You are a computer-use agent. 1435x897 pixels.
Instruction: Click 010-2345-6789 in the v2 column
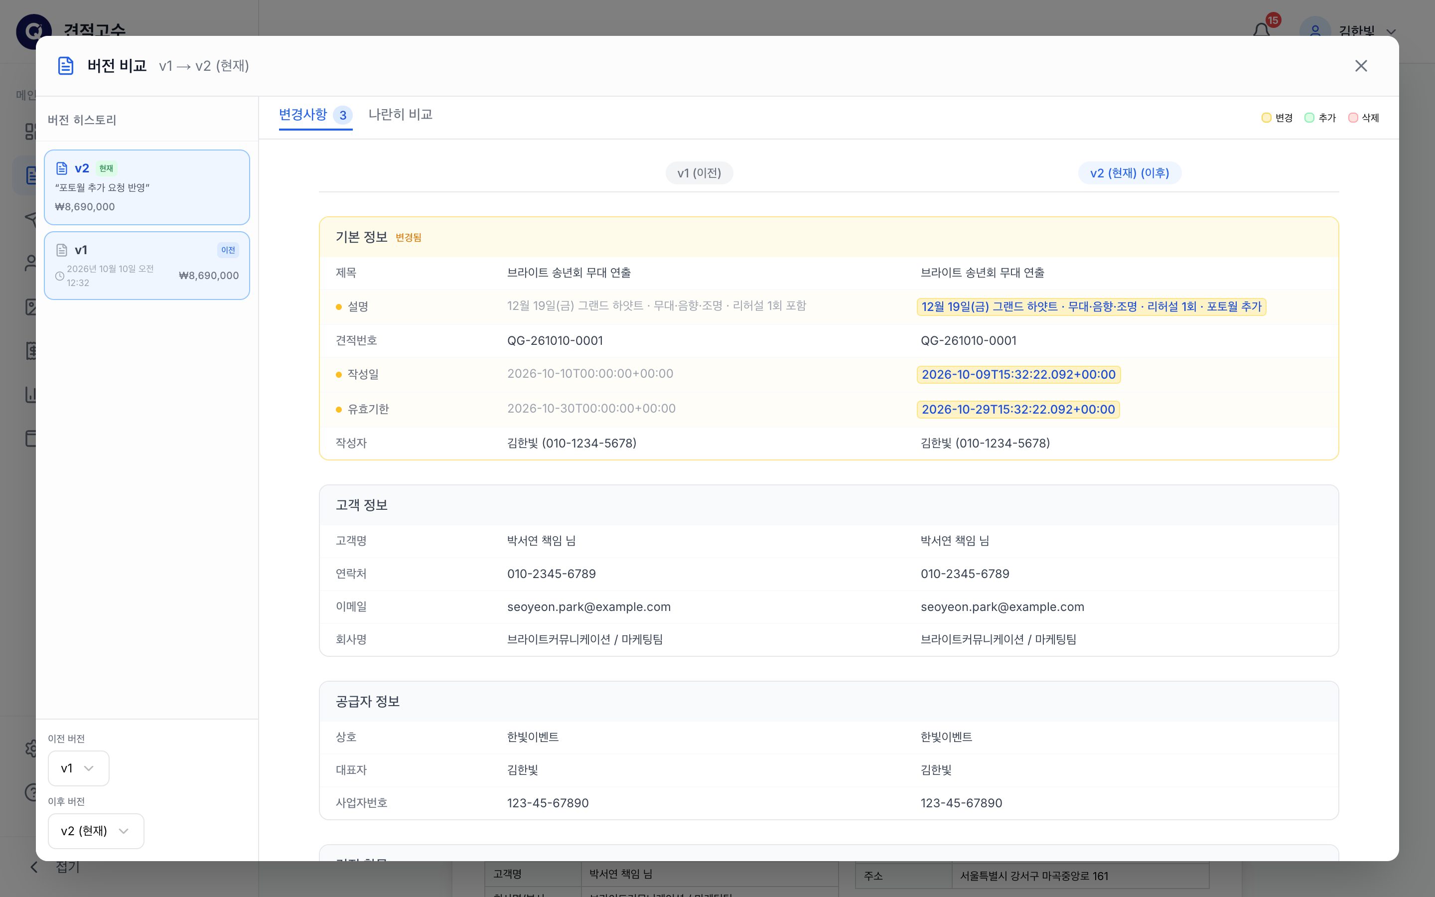[965, 574]
